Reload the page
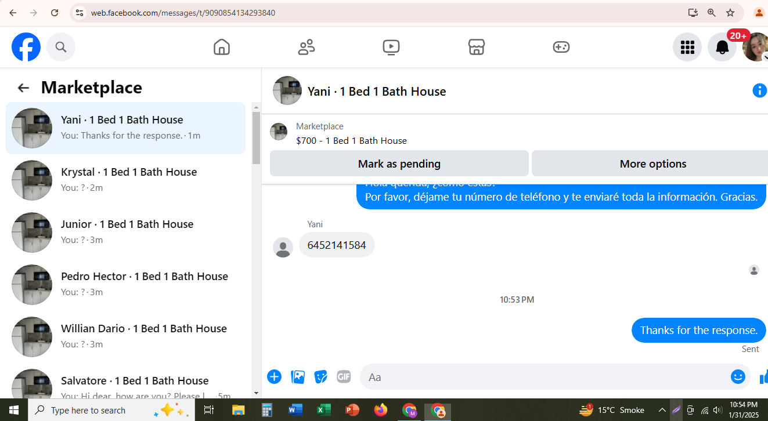This screenshot has width=768, height=421. [x=55, y=13]
